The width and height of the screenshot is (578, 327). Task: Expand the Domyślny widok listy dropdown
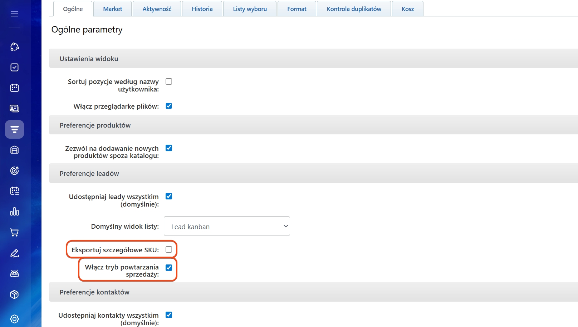point(227,226)
